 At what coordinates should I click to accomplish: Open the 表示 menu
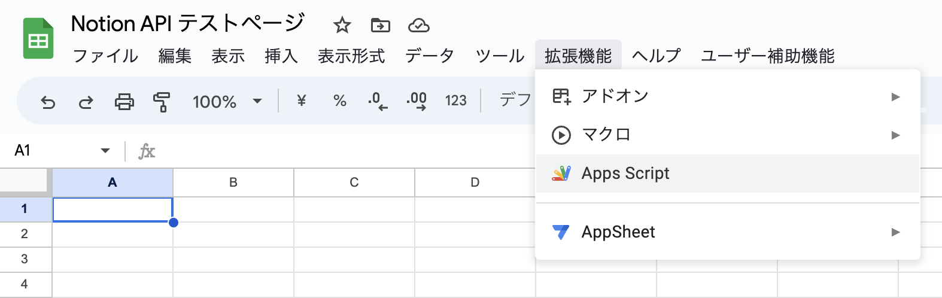coord(228,56)
